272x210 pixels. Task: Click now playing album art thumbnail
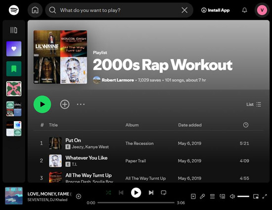[14, 196]
